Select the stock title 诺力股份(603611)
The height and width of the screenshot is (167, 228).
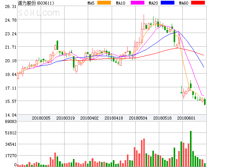(x=36, y=3)
